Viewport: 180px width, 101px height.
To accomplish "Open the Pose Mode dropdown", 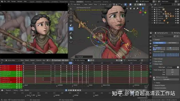I will (x=76, y=4).
